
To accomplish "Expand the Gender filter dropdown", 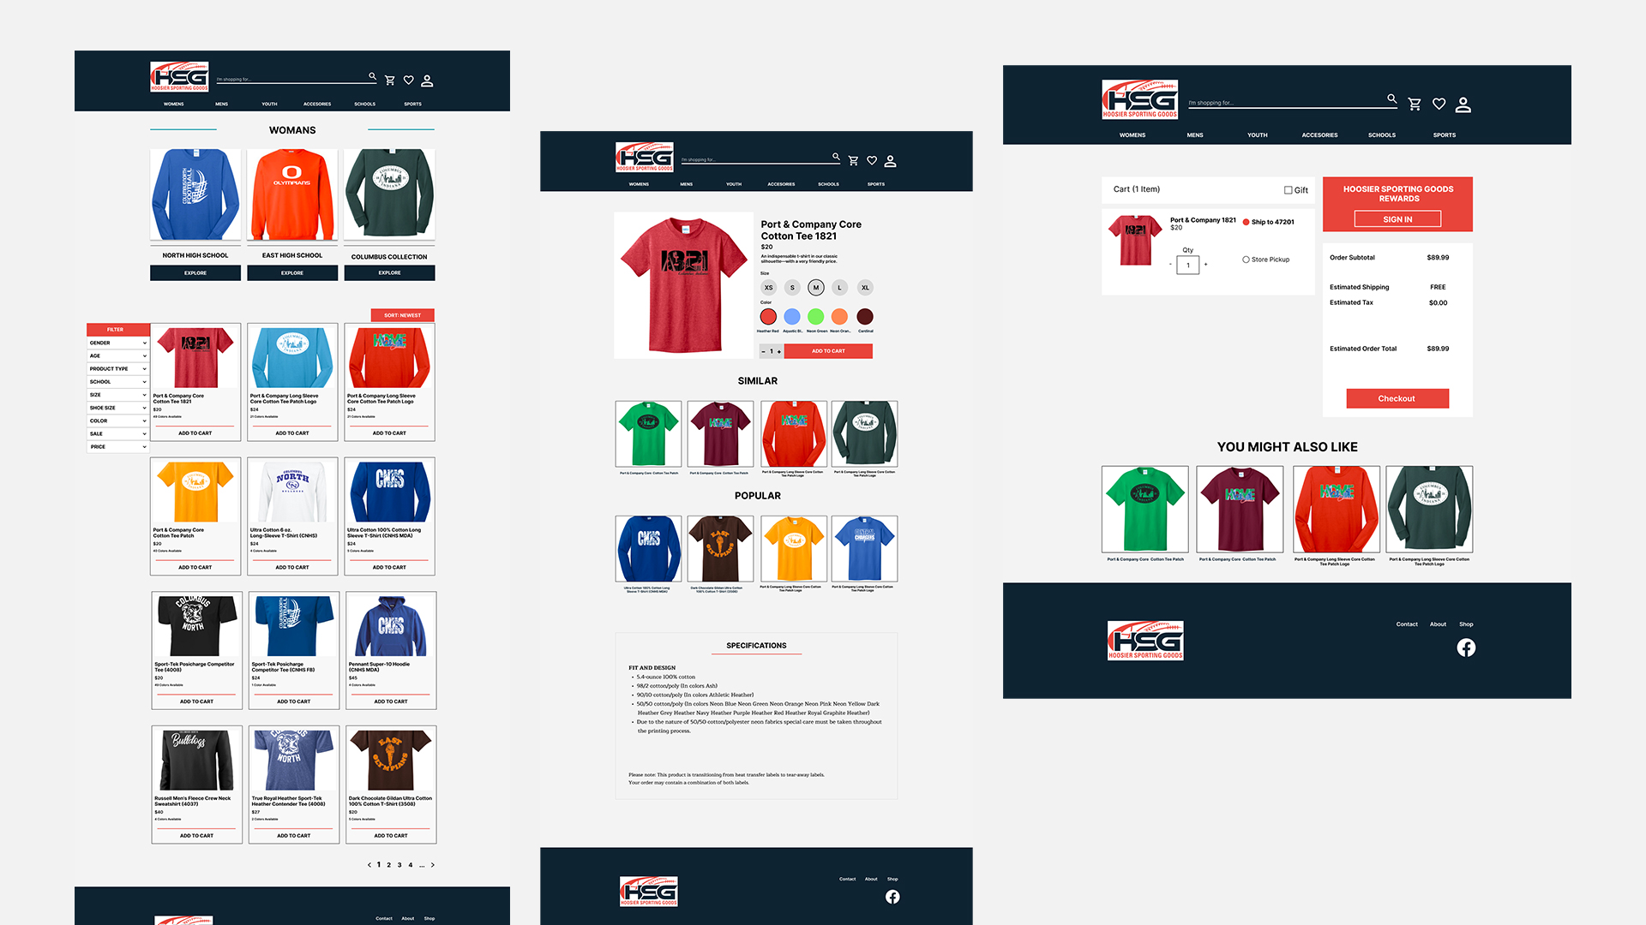I will pos(116,343).
